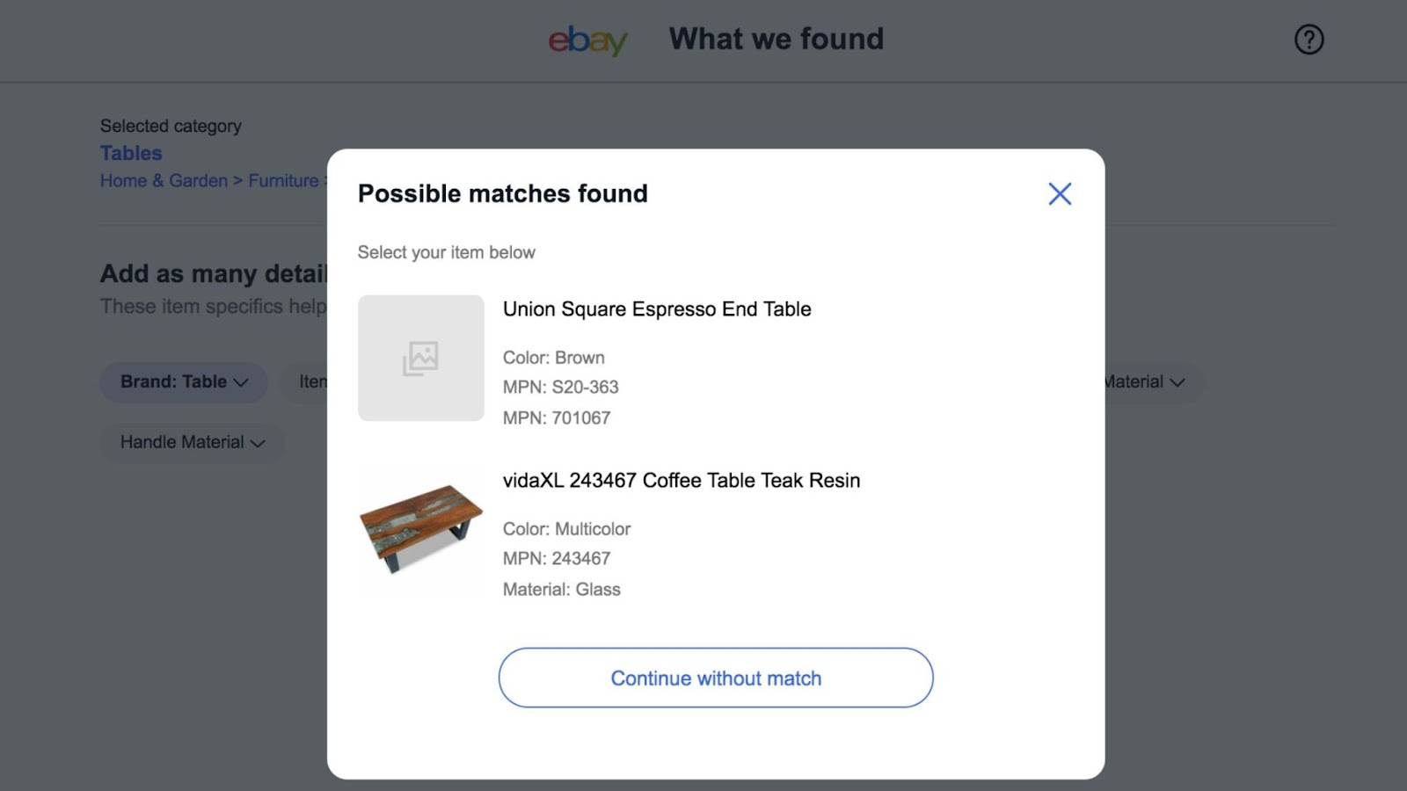Click Continue without match button
The image size is (1407, 791).
[x=716, y=678]
